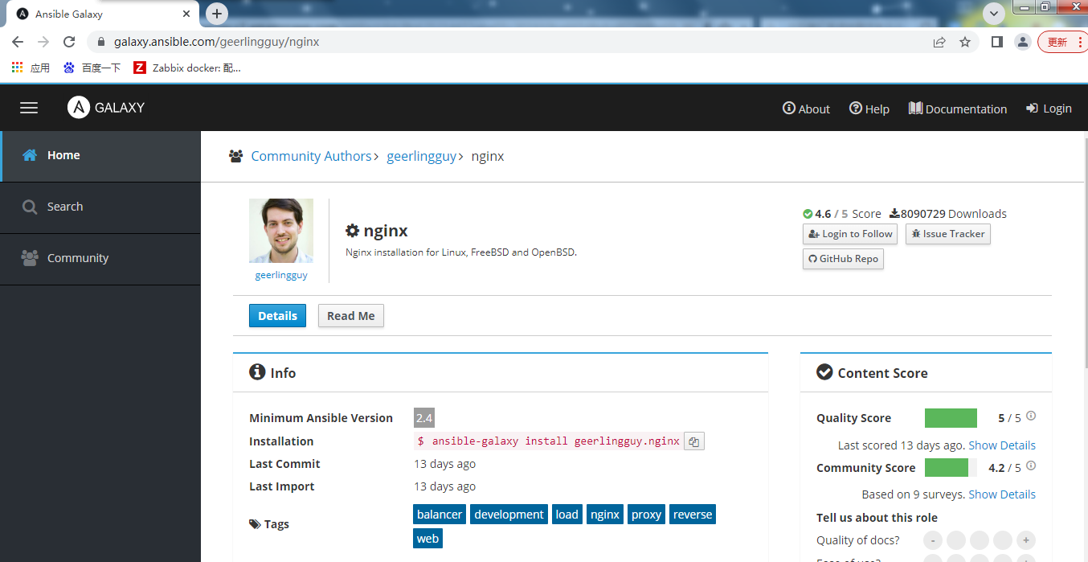Share this page from address bar
This screenshot has width=1088, height=562.
(x=939, y=42)
